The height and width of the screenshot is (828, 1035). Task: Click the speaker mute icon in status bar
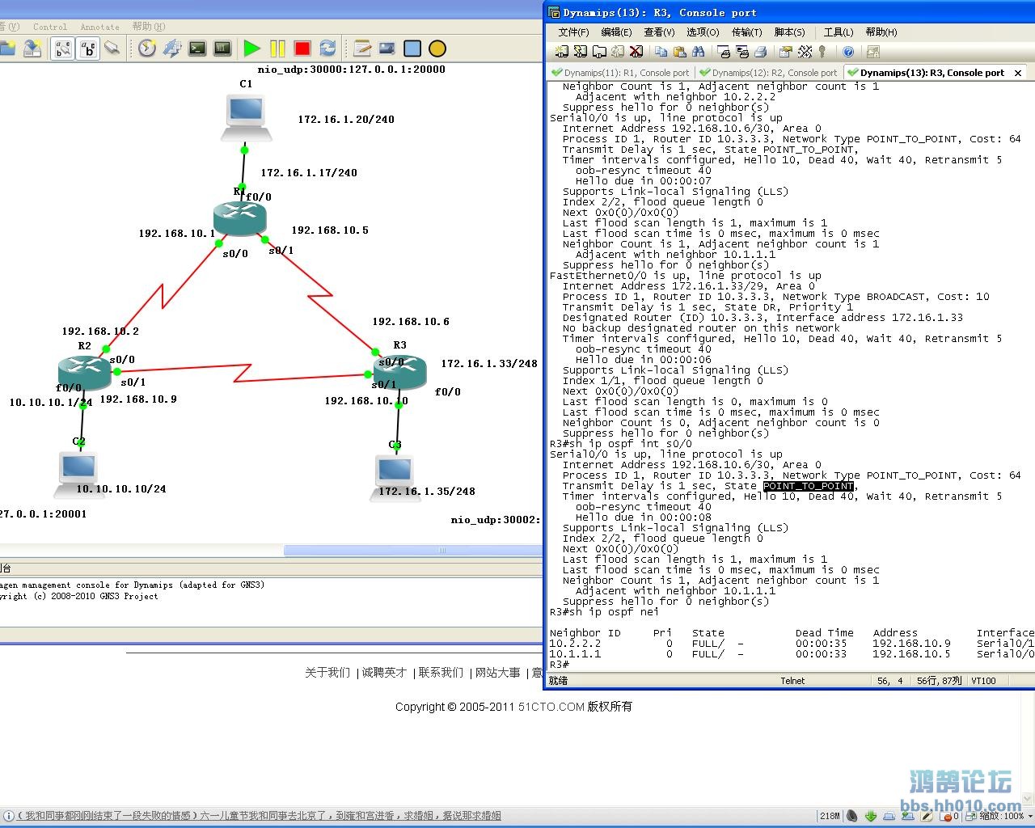click(x=851, y=816)
